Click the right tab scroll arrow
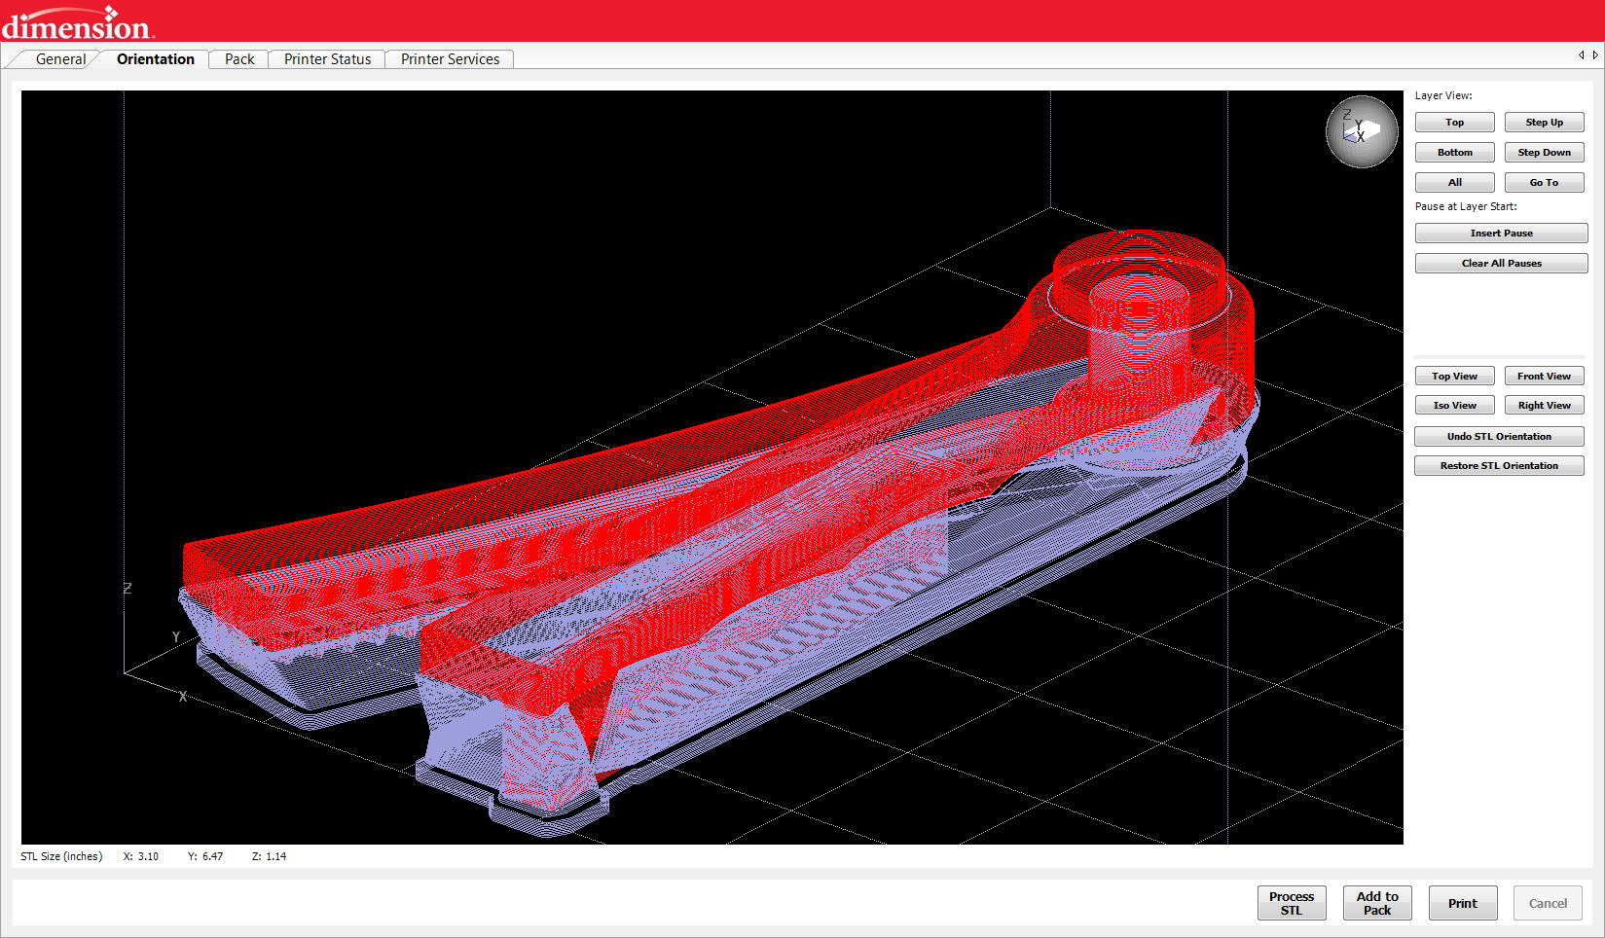Screen dimensions: 1605x938 (x=1595, y=55)
